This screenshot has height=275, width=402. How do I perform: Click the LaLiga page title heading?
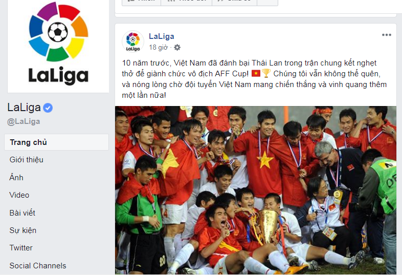[24, 108]
